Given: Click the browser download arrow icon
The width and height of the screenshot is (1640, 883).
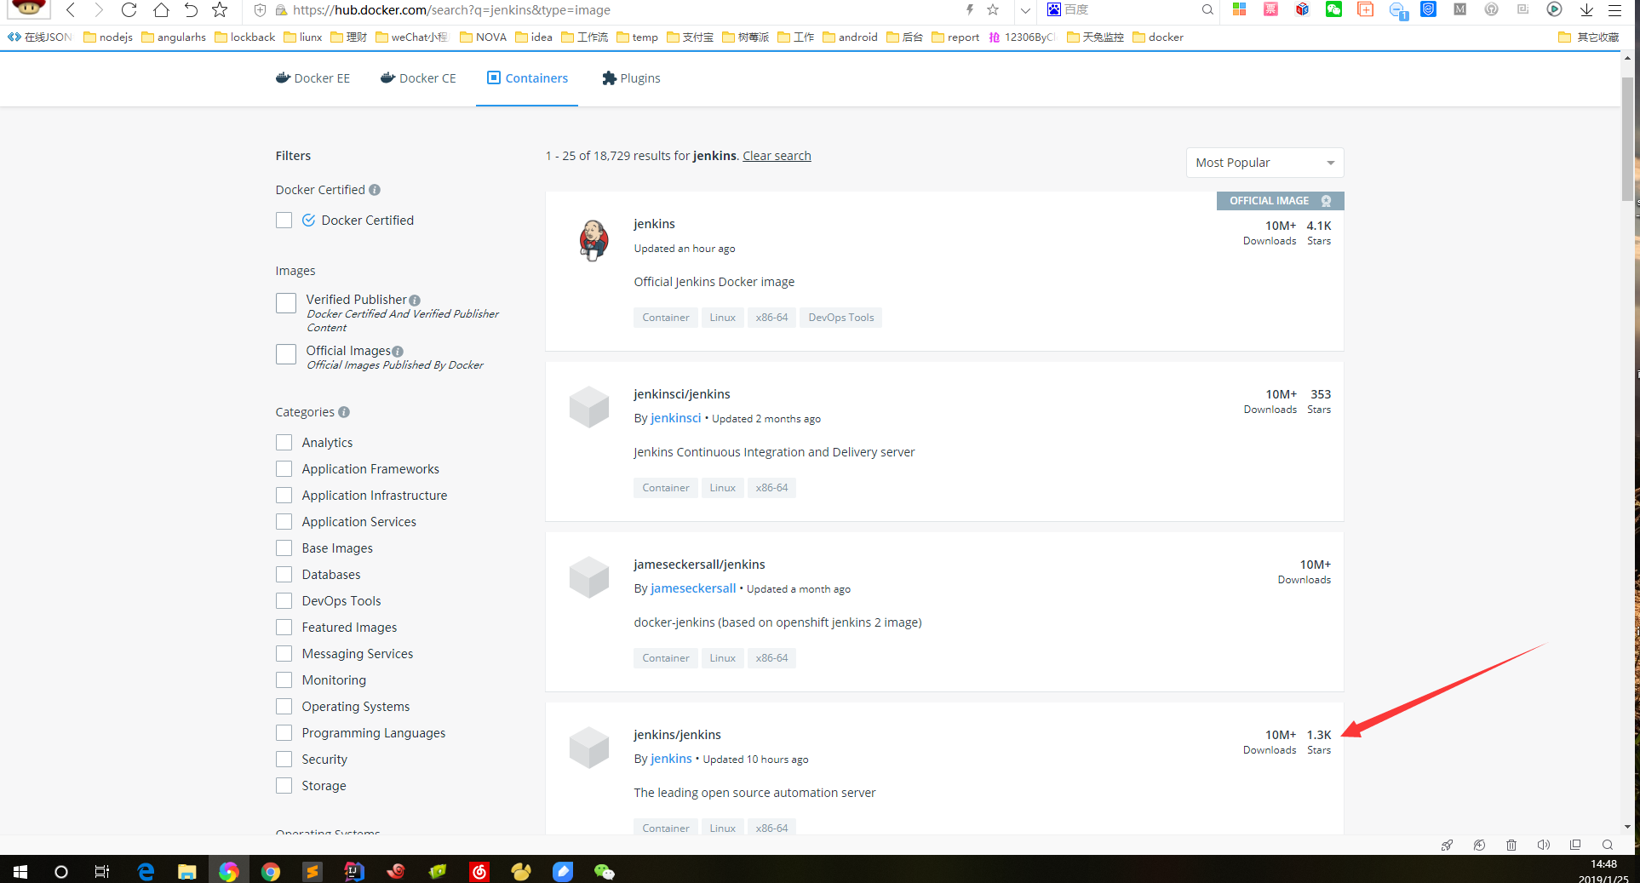Looking at the screenshot, I should (1586, 10).
